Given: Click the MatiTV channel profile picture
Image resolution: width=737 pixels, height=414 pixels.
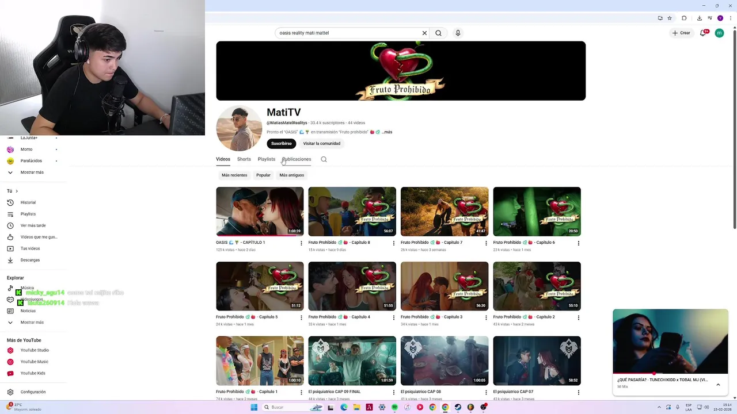Looking at the screenshot, I should click(x=239, y=128).
